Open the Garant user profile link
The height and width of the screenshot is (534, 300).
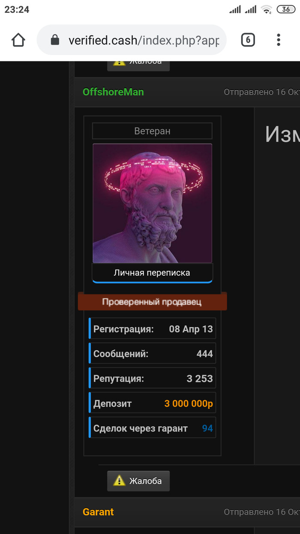pyautogui.click(x=98, y=512)
